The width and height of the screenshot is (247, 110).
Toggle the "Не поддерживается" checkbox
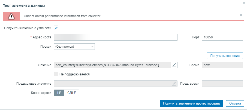pos(56,74)
